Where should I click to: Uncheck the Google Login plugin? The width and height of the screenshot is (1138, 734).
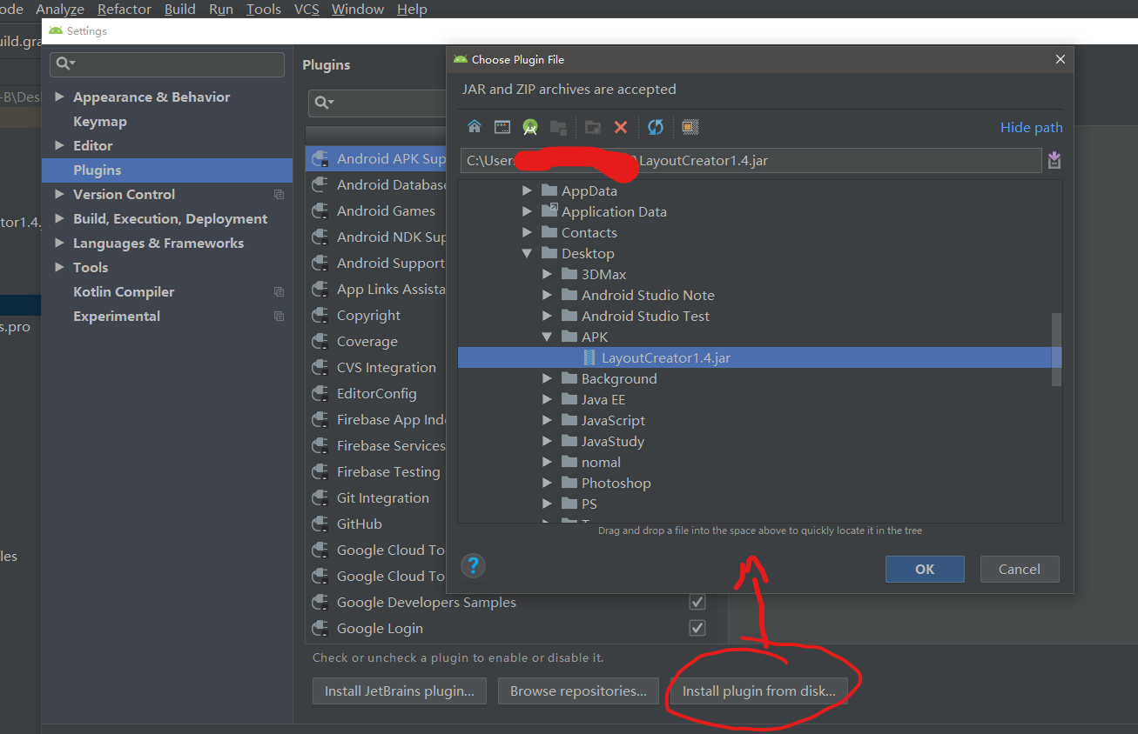[697, 627]
